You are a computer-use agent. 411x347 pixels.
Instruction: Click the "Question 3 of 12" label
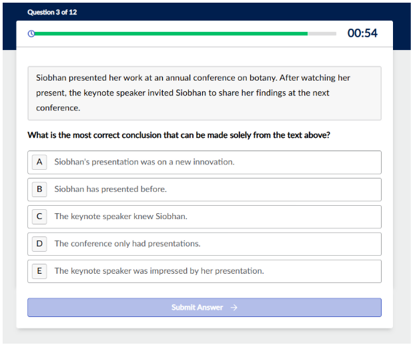52,13
